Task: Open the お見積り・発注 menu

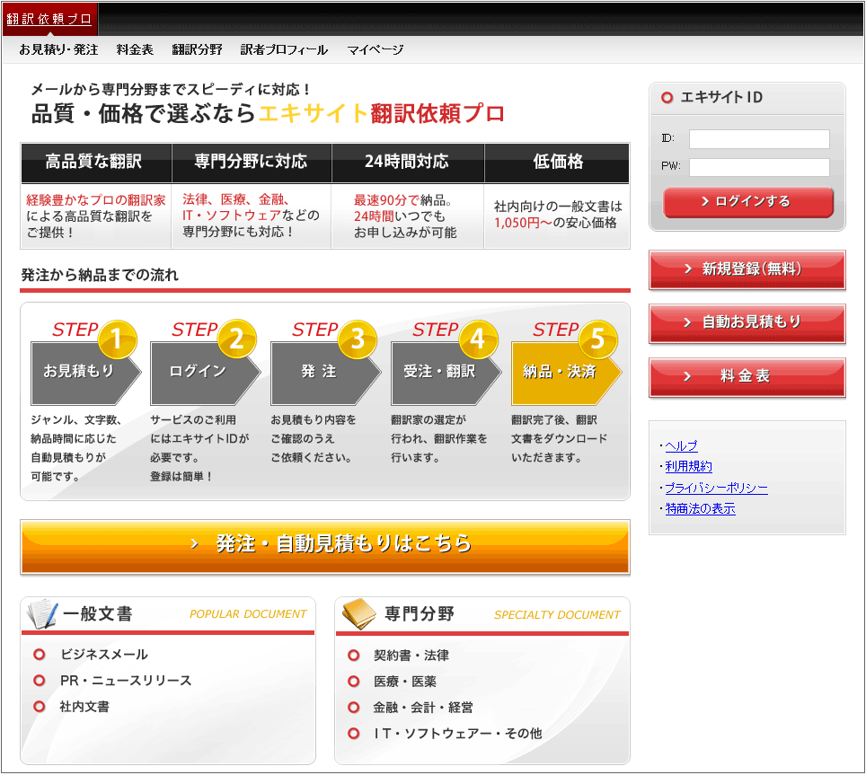Action: click(x=58, y=49)
